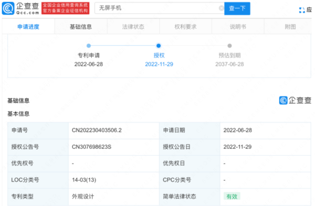Image resolution: width=315 pixels, height=206 pixels.
Task: Switch to the 申请进度 tab
Action: click(28, 27)
